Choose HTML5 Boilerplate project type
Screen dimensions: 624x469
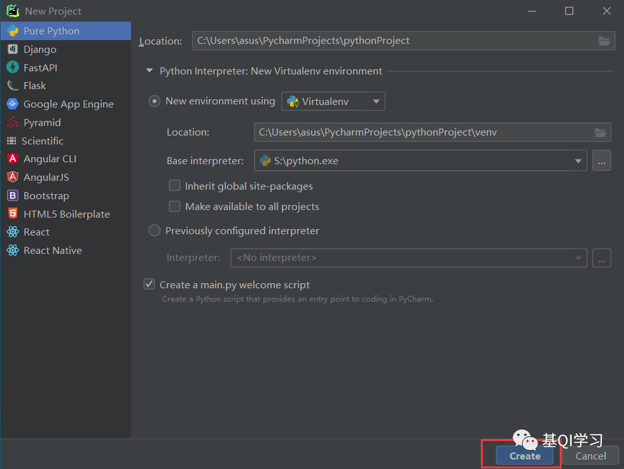point(66,214)
